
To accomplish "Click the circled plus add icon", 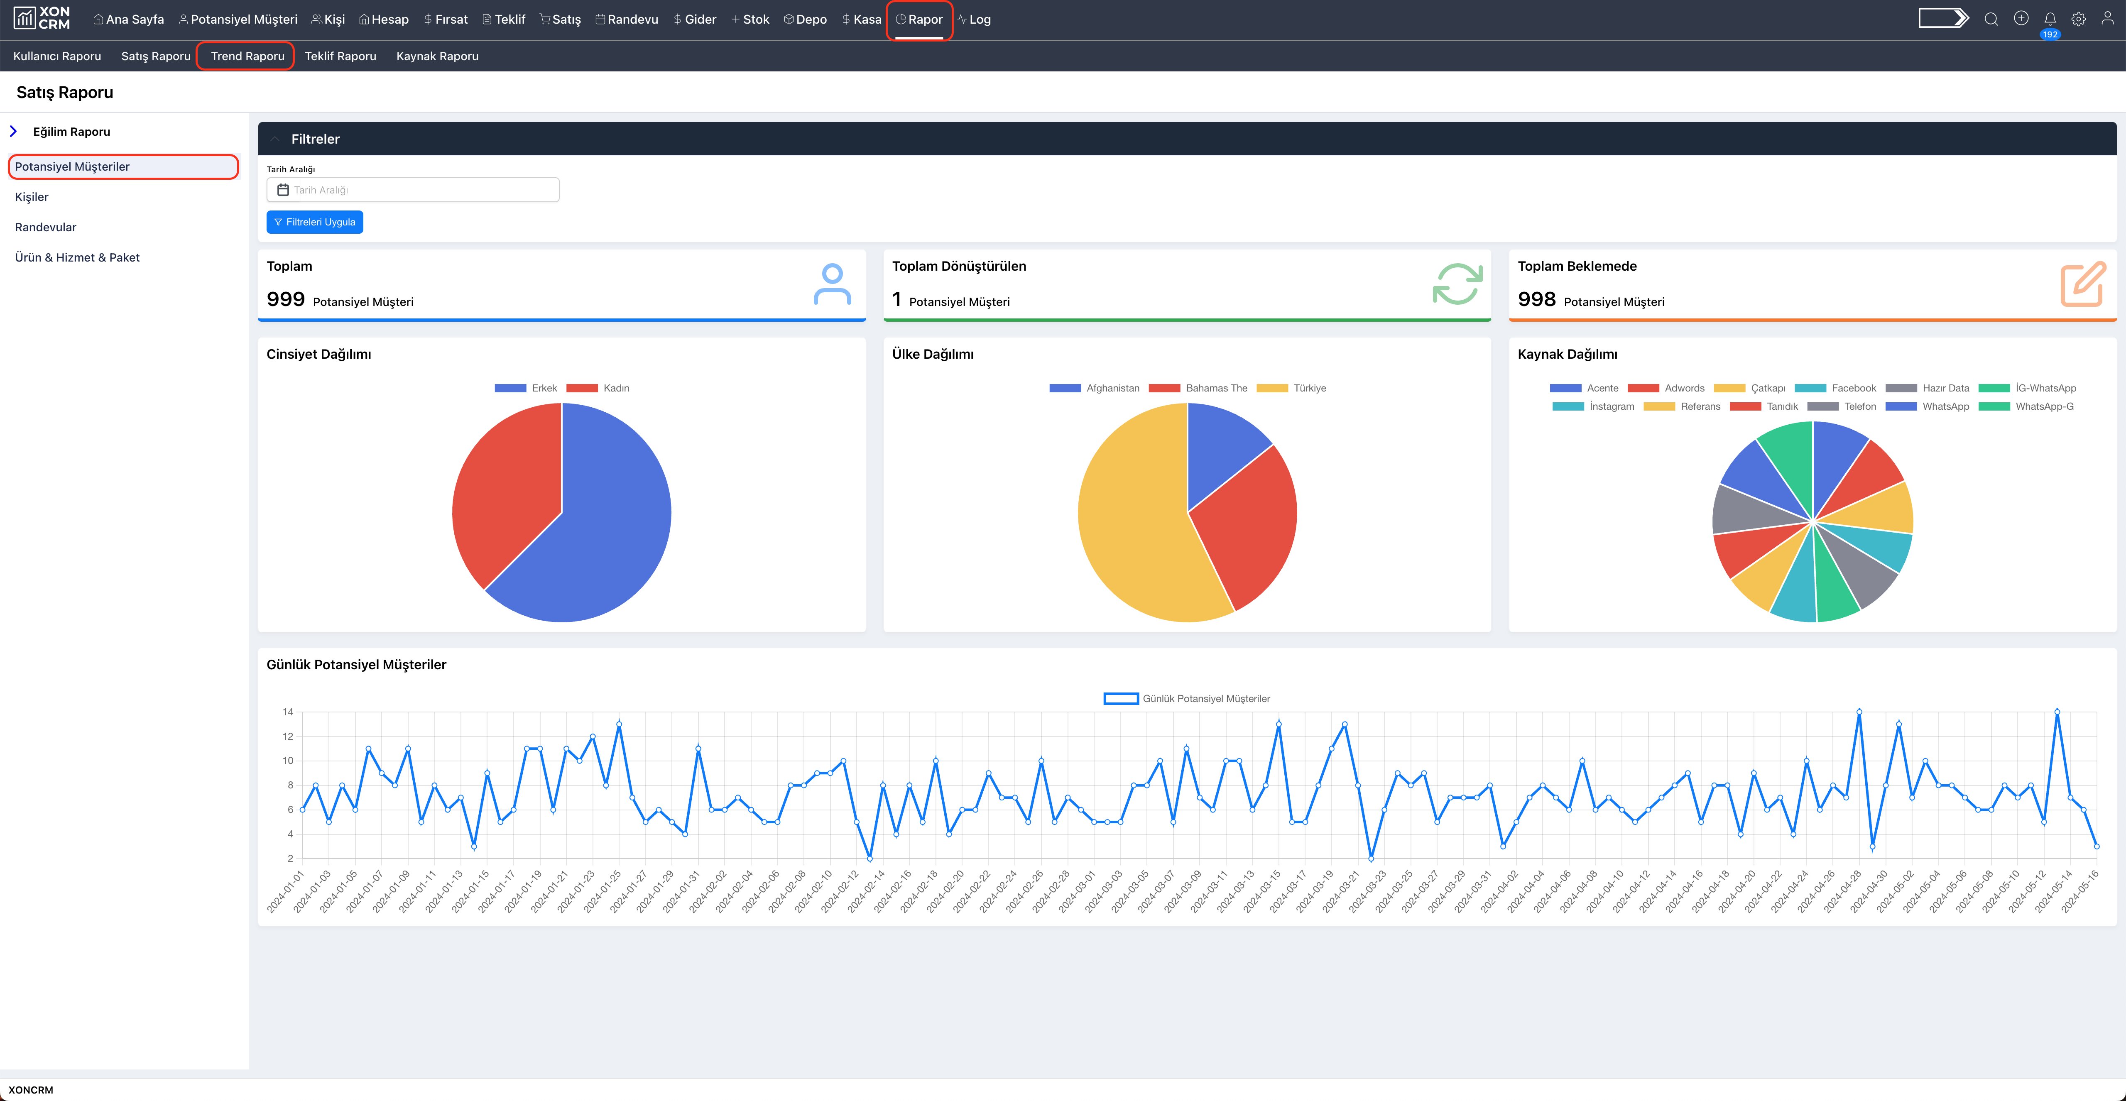I will pyautogui.click(x=2021, y=18).
